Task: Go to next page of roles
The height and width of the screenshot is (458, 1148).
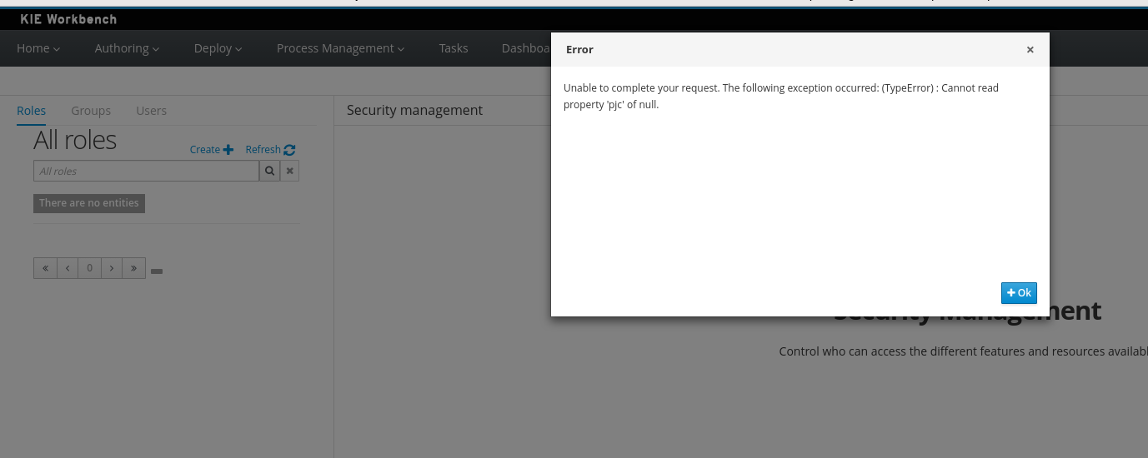Action: 112,268
